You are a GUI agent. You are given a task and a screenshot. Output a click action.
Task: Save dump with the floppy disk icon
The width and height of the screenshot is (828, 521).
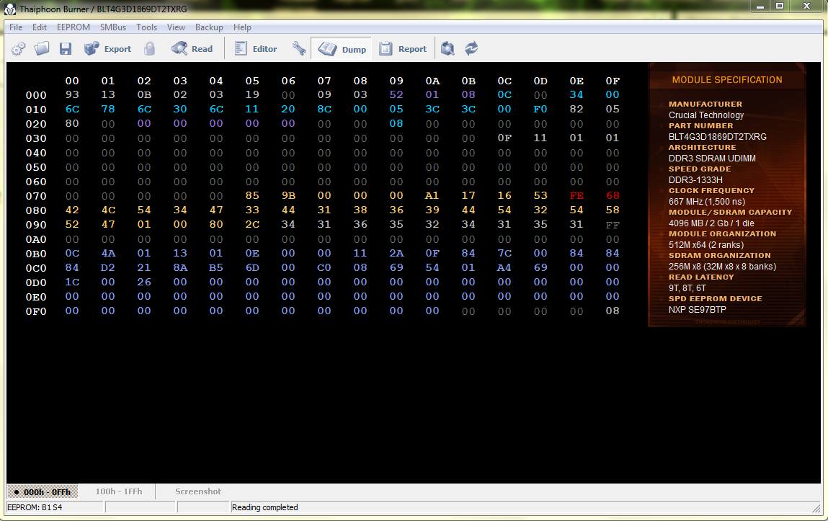[66, 48]
